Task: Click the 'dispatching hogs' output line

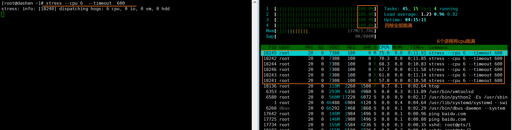Action: tap(85, 9)
